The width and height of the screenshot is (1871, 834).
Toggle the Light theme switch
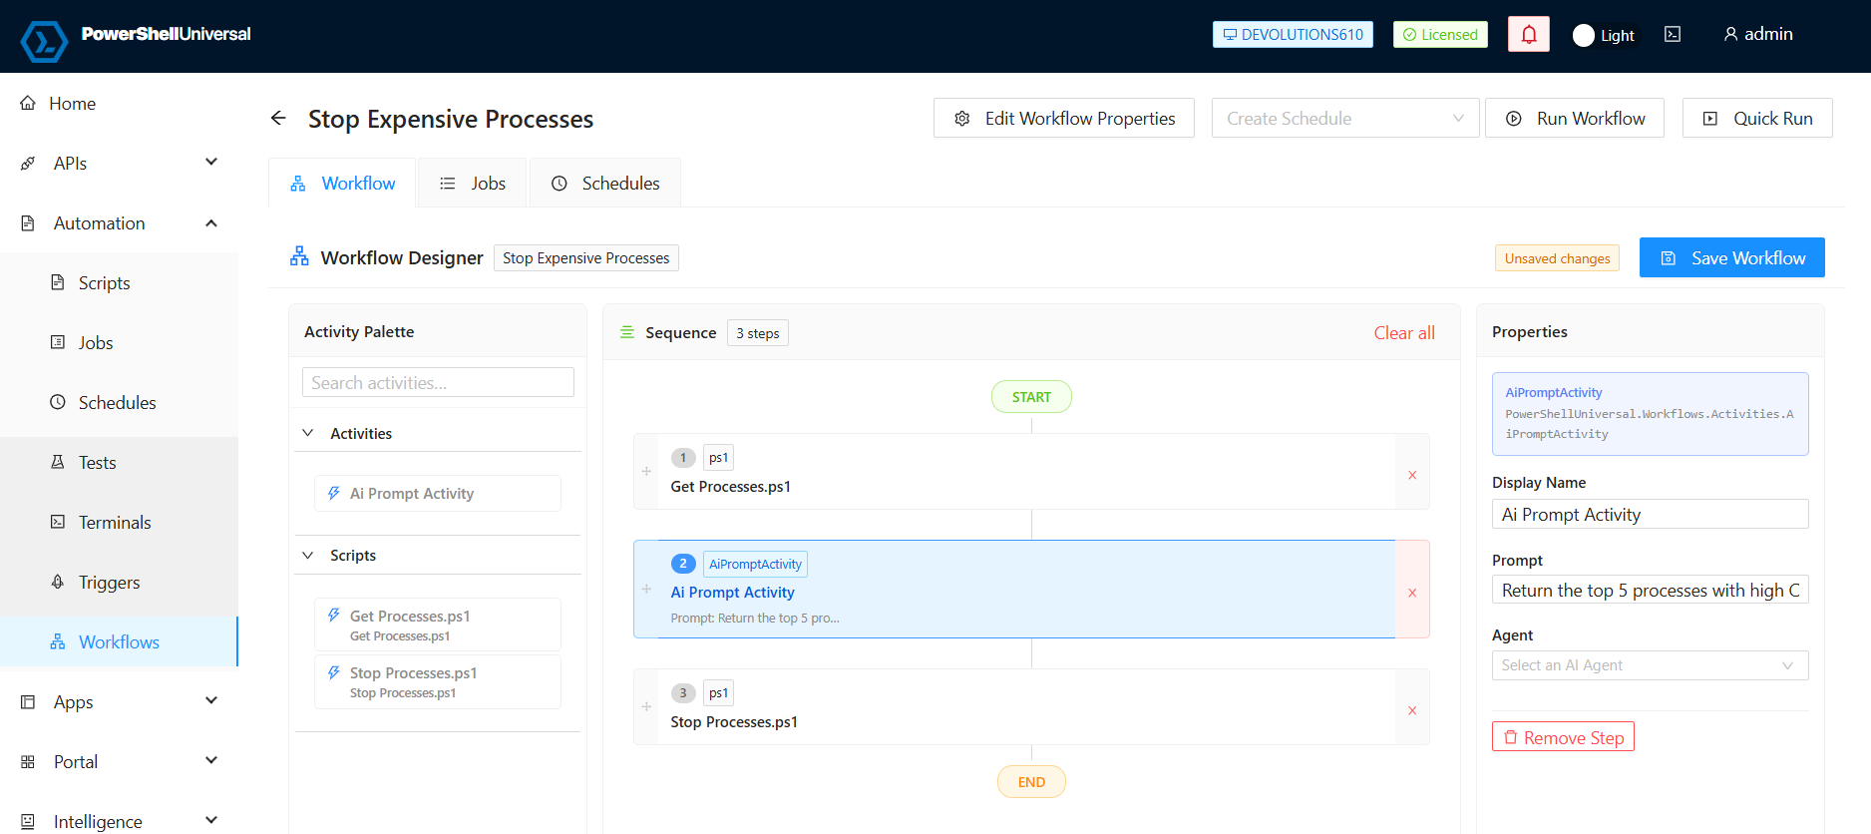point(1604,35)
